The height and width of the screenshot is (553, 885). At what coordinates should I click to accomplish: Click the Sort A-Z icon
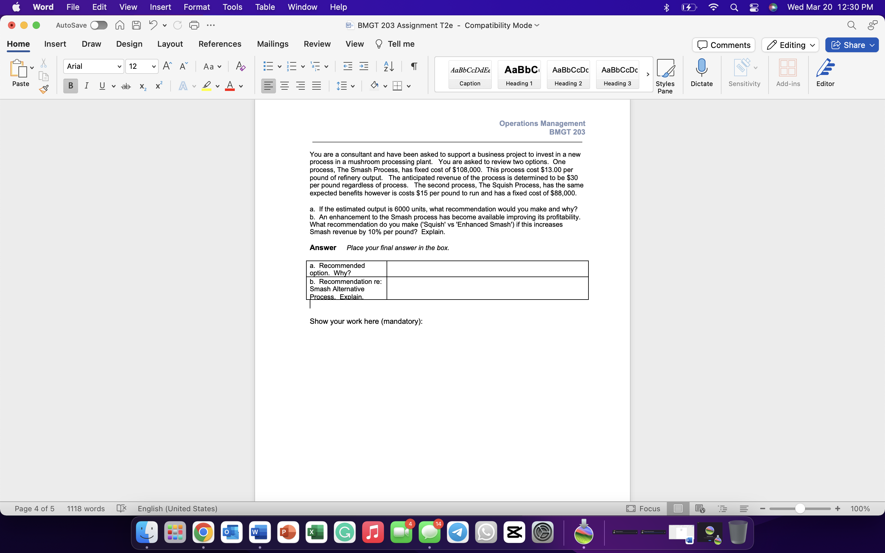[389, 66]
